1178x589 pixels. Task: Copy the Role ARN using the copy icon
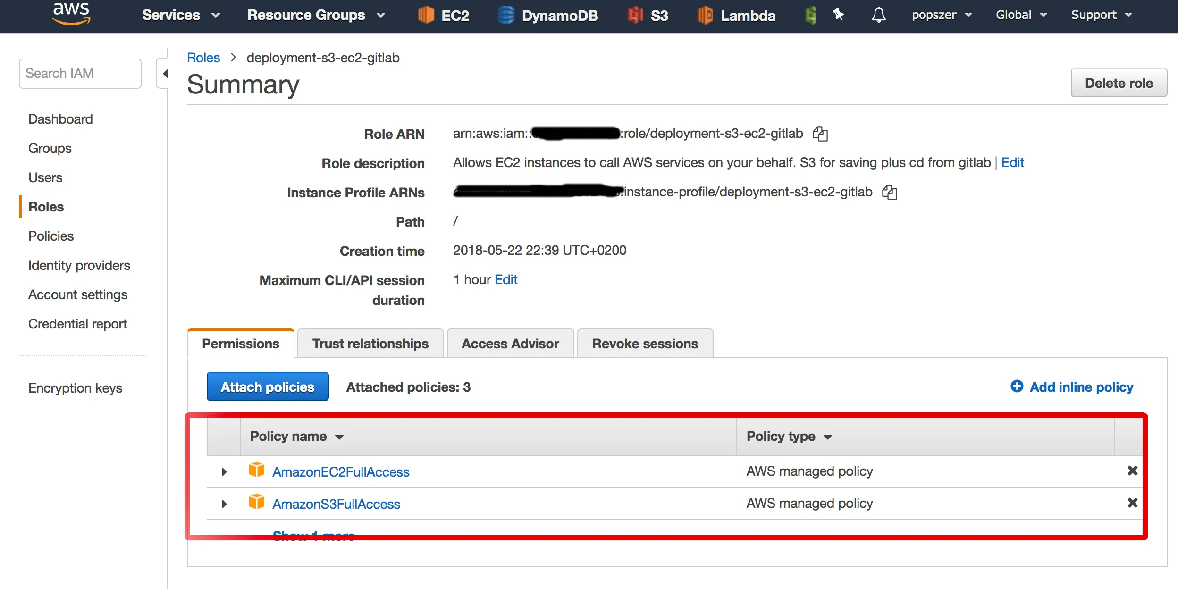click(820, 134)
